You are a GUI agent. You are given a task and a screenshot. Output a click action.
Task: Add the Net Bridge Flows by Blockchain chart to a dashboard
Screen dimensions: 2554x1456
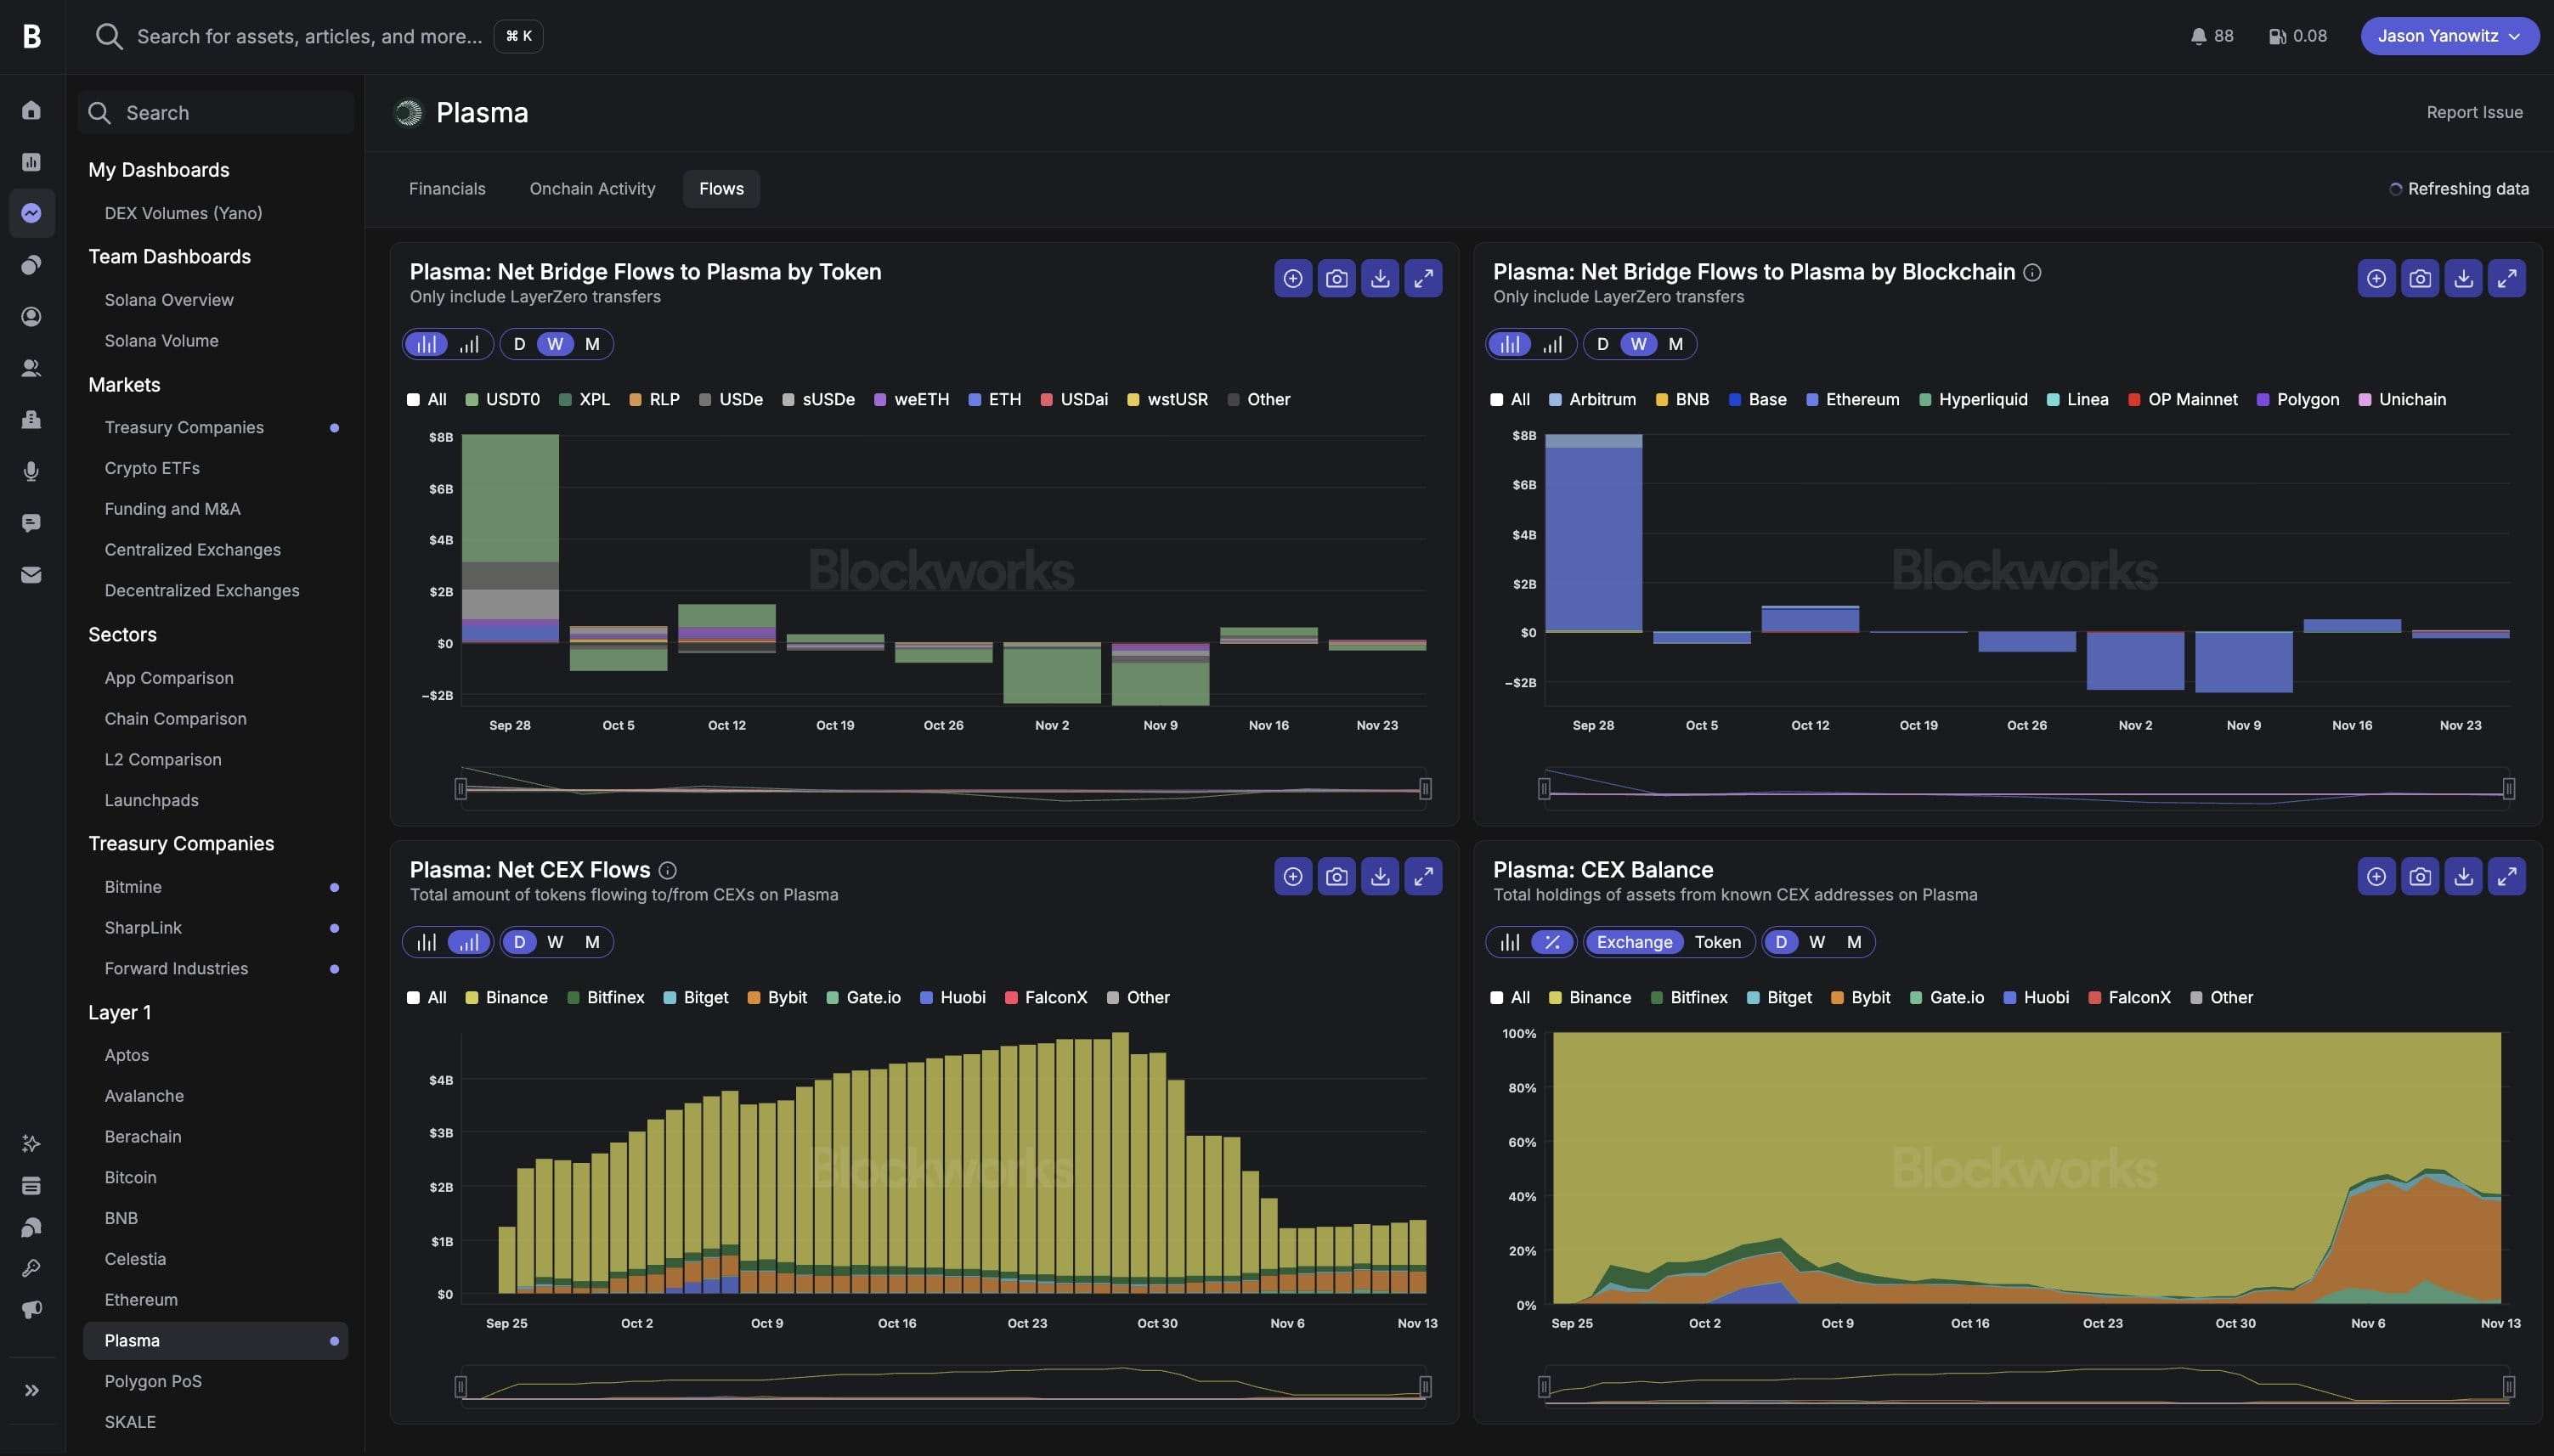pos(2376,279)
